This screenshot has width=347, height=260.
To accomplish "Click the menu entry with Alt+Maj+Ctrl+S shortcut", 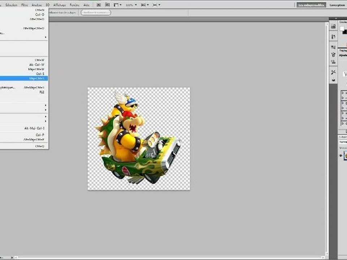I will click(x=24, y=87).
